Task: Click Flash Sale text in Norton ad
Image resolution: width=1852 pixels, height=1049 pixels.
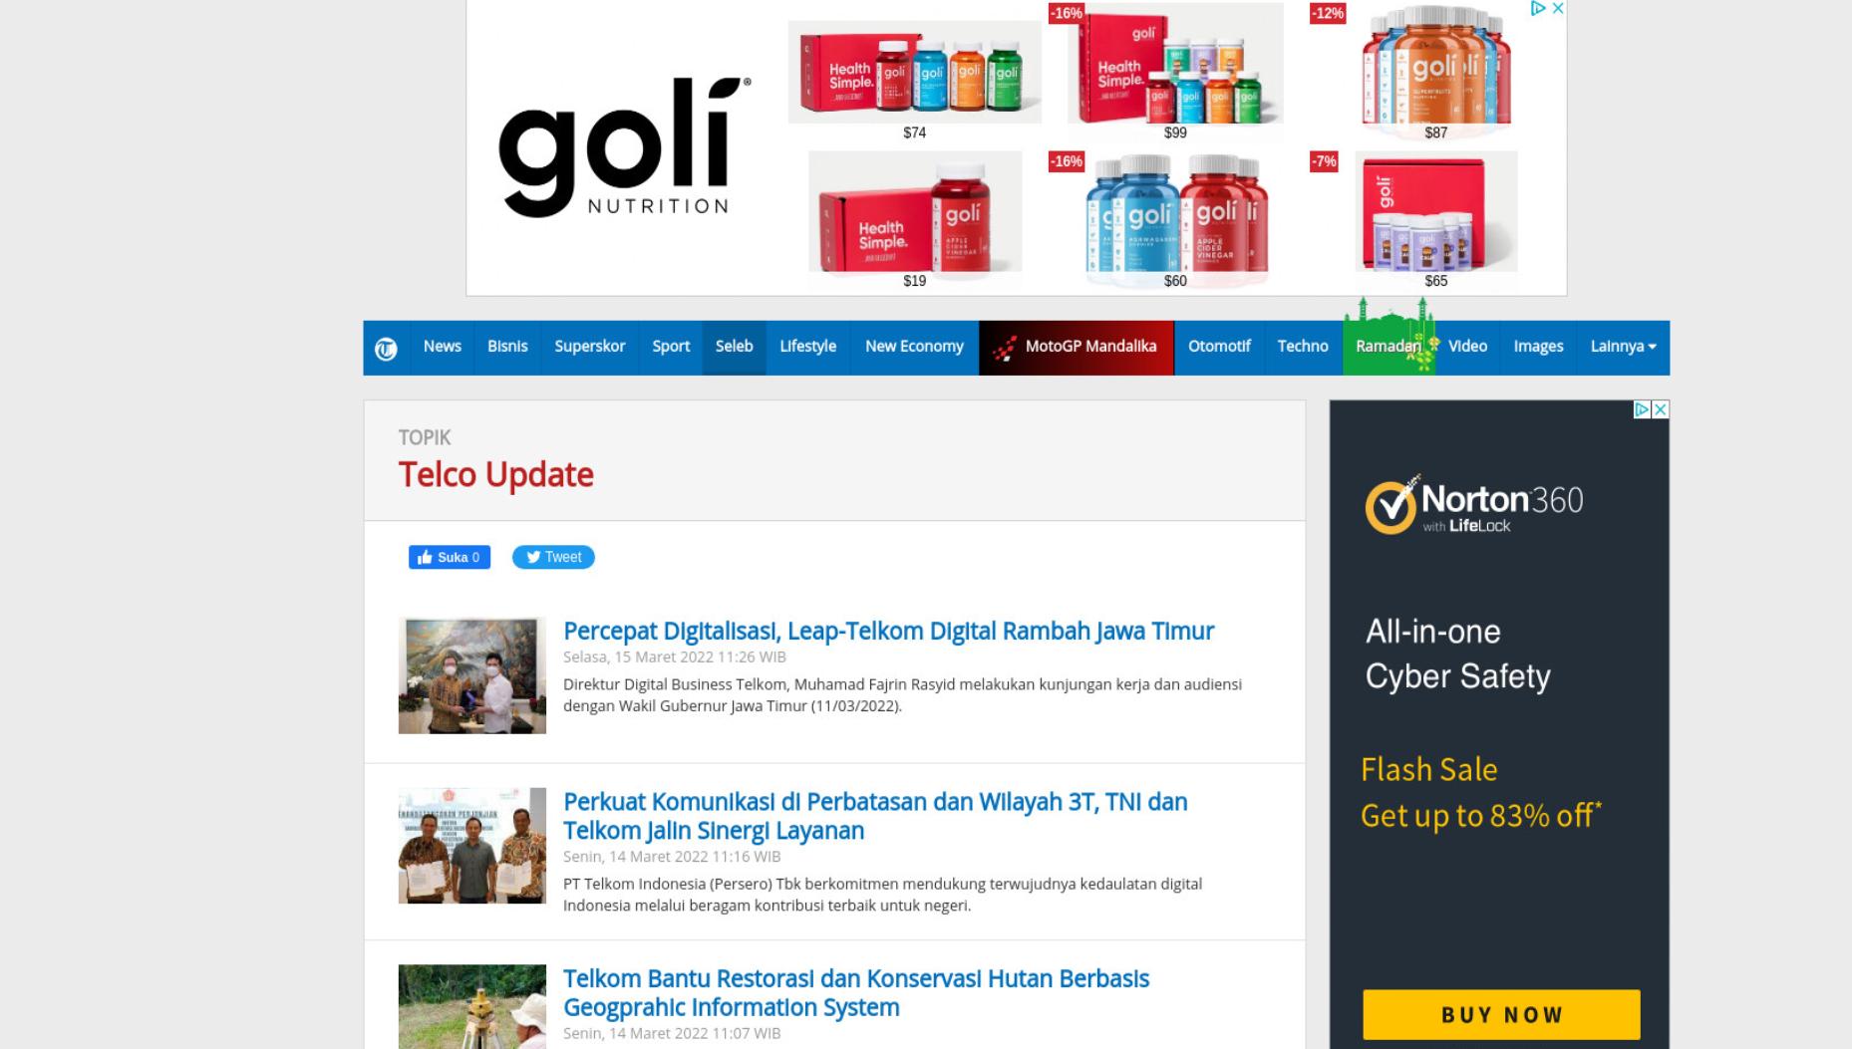Action: (1428, 769)
